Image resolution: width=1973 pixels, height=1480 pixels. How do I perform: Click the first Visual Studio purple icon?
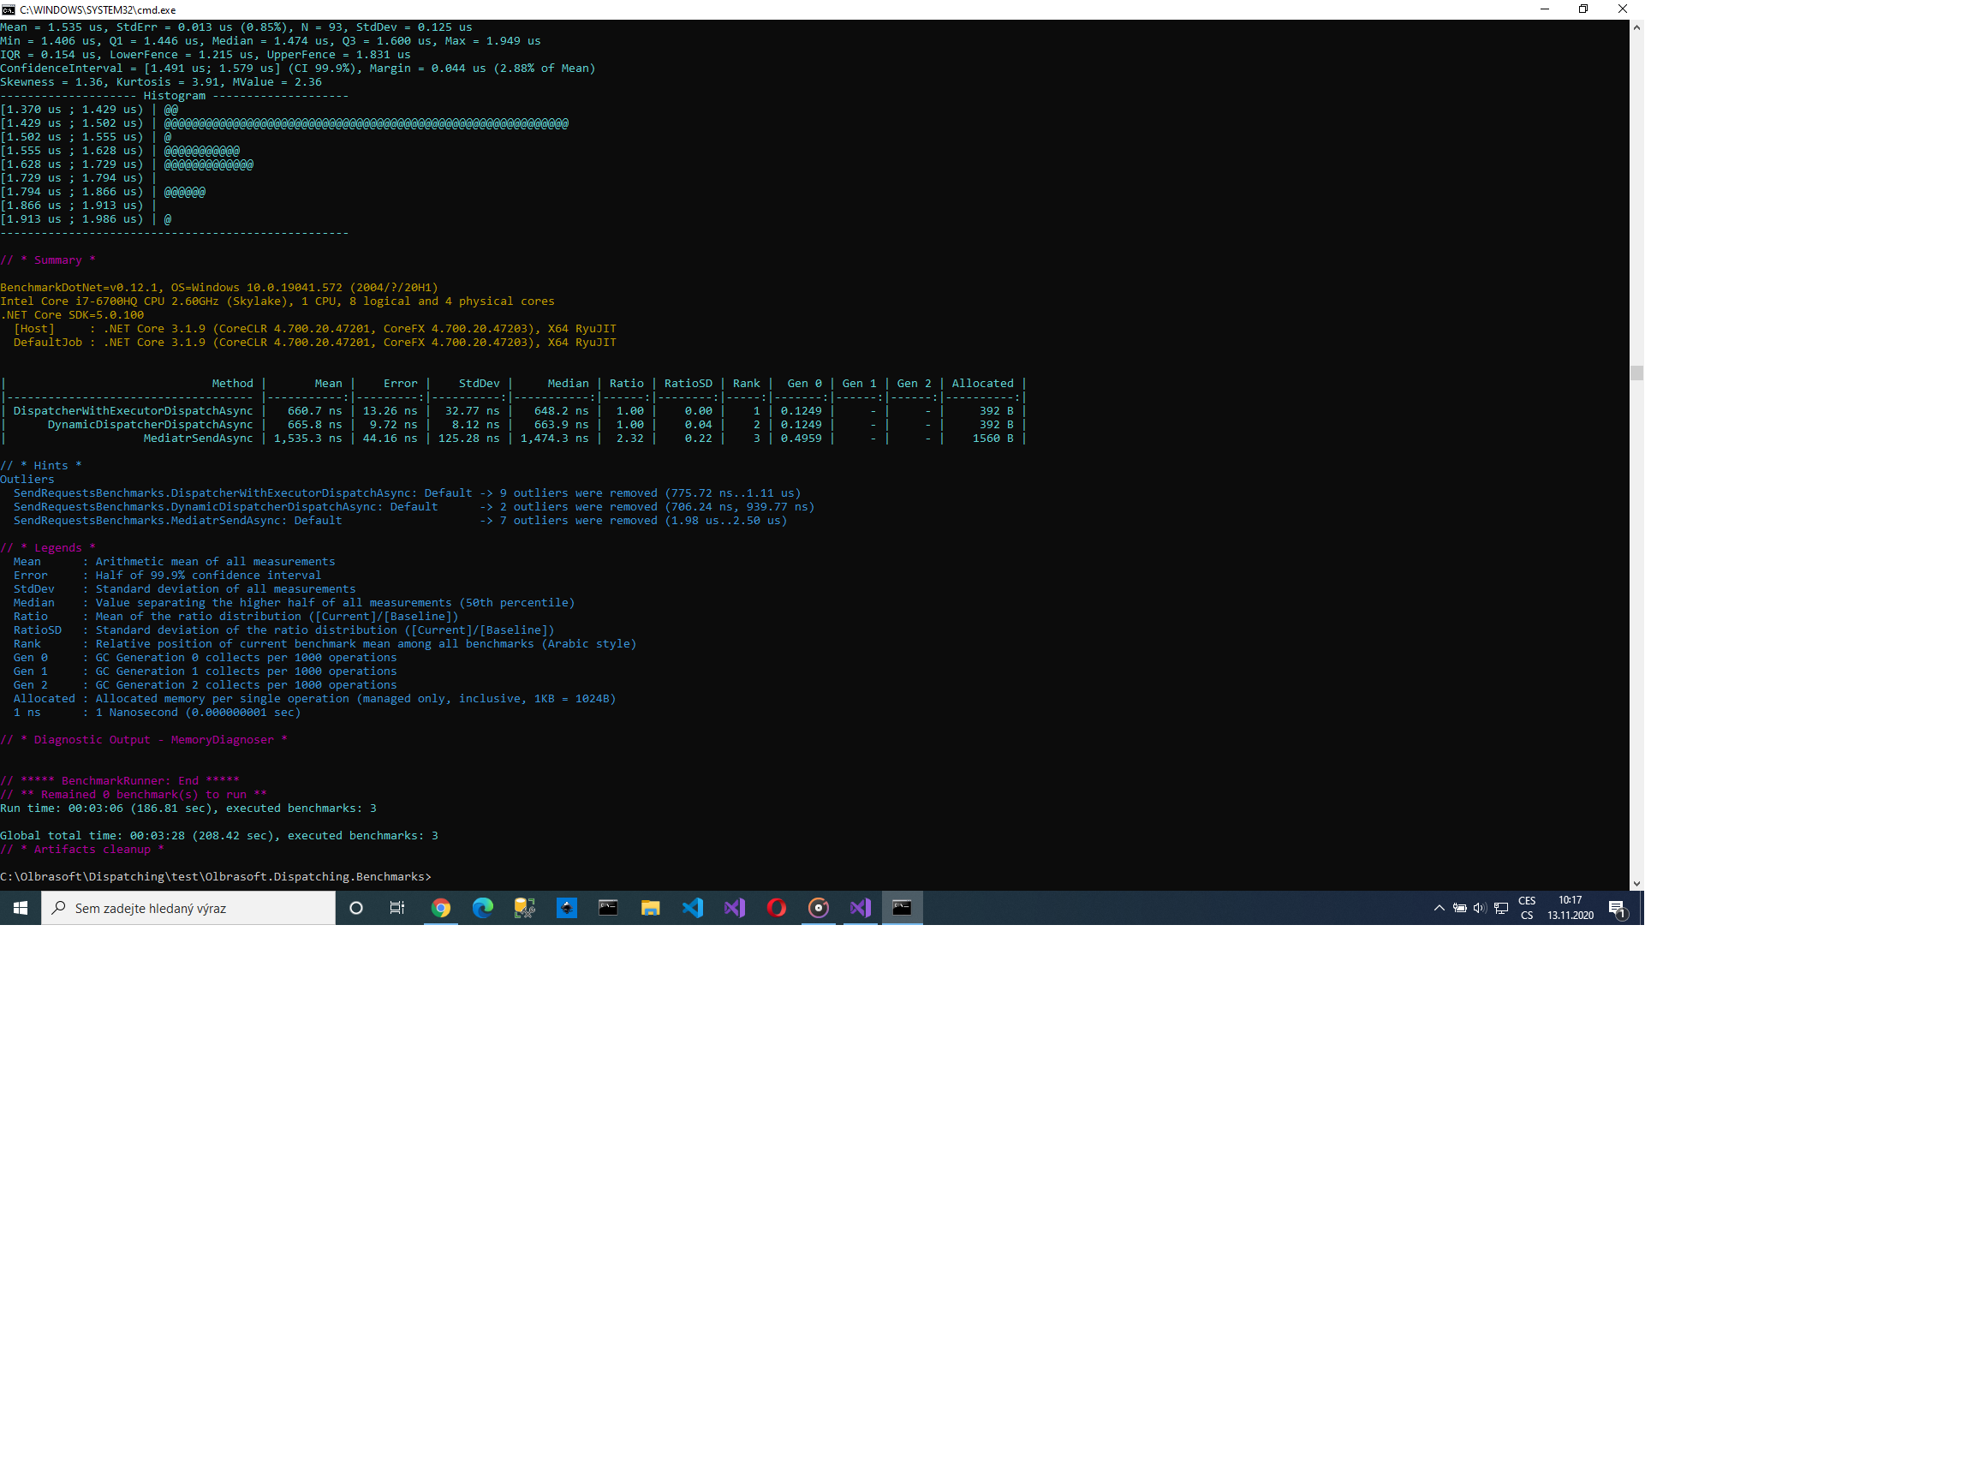coord(734,907)
